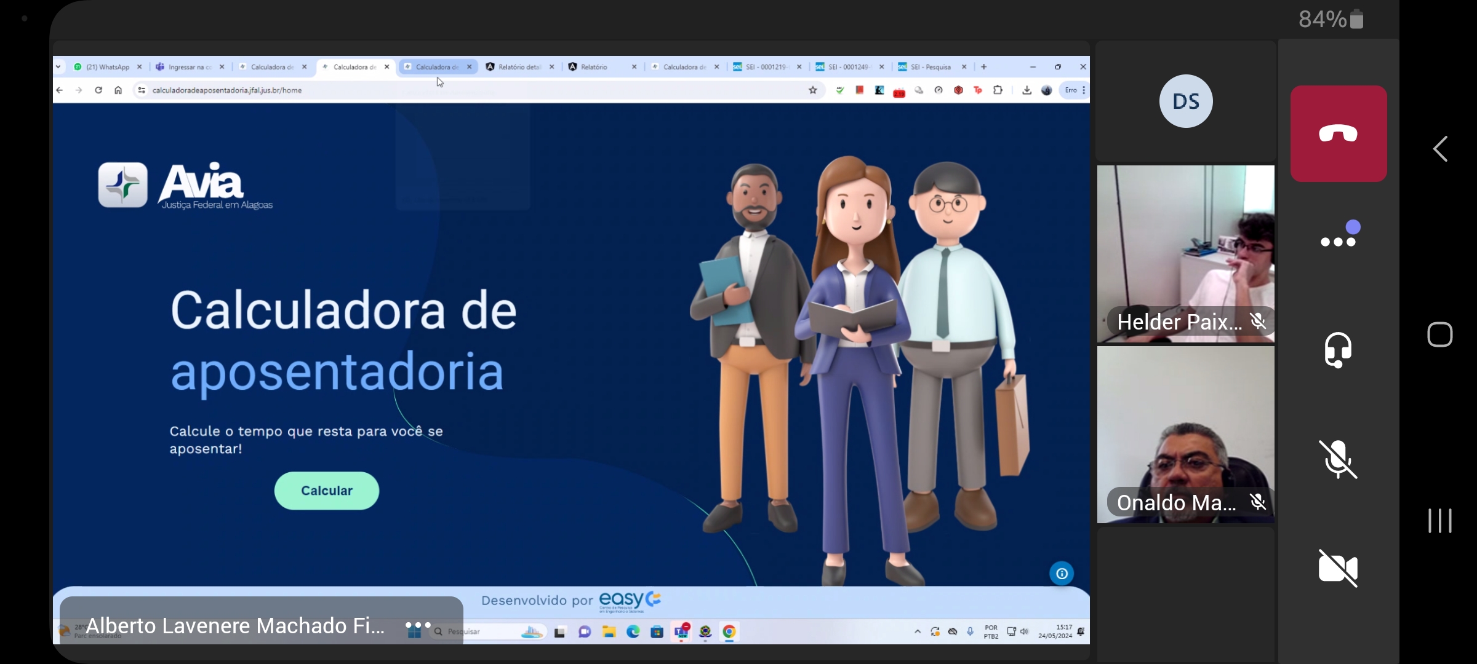Open Google Chrome from the taskbar

pos(729,631)
